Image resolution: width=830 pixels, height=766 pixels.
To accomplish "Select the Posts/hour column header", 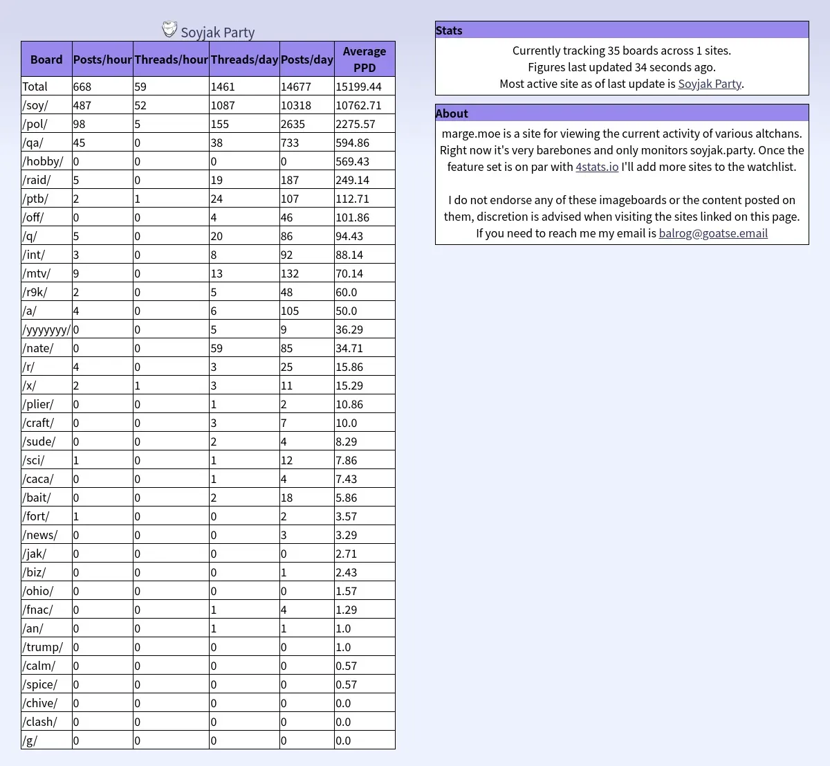I will click(x=102, y=60).
